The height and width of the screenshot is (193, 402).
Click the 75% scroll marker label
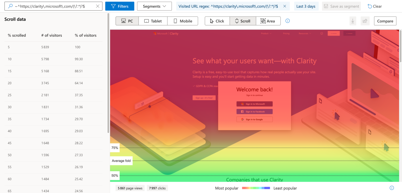click(115, 148)
